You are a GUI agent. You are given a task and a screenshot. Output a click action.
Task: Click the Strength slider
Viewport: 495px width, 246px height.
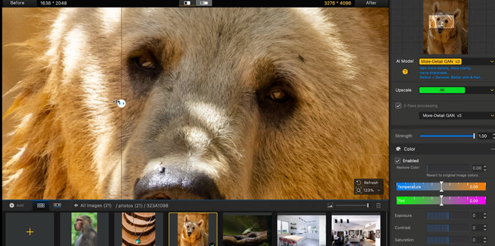pos(447,136)
